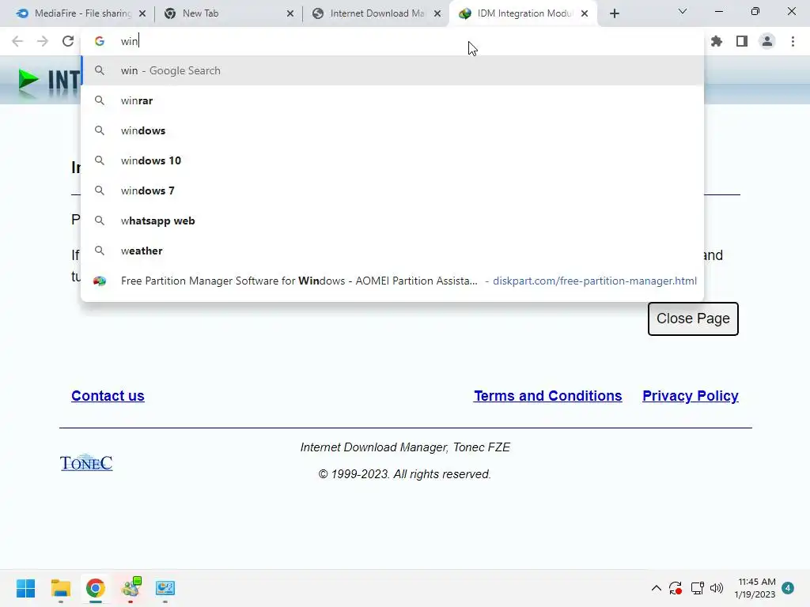This screenshot has height=607, width=810.
Task: Open the Privacy Policy link
Action: tap(690, 396)
